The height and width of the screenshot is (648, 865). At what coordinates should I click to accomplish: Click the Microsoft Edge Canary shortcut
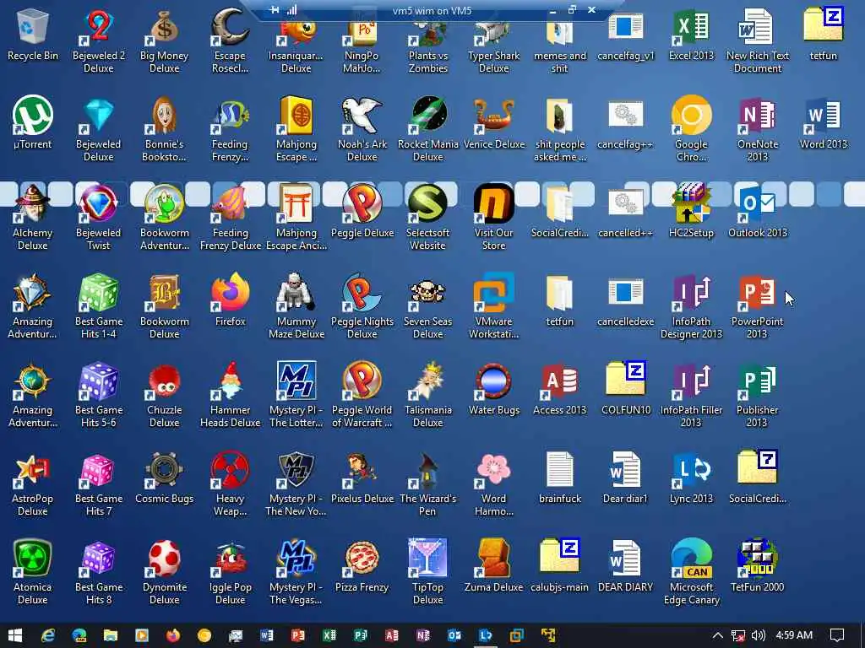coord(691,573)
